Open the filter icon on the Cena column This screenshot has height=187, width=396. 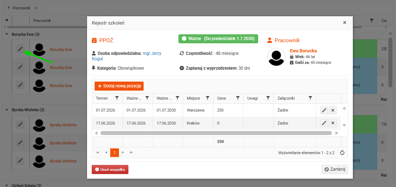coord(238,98)
